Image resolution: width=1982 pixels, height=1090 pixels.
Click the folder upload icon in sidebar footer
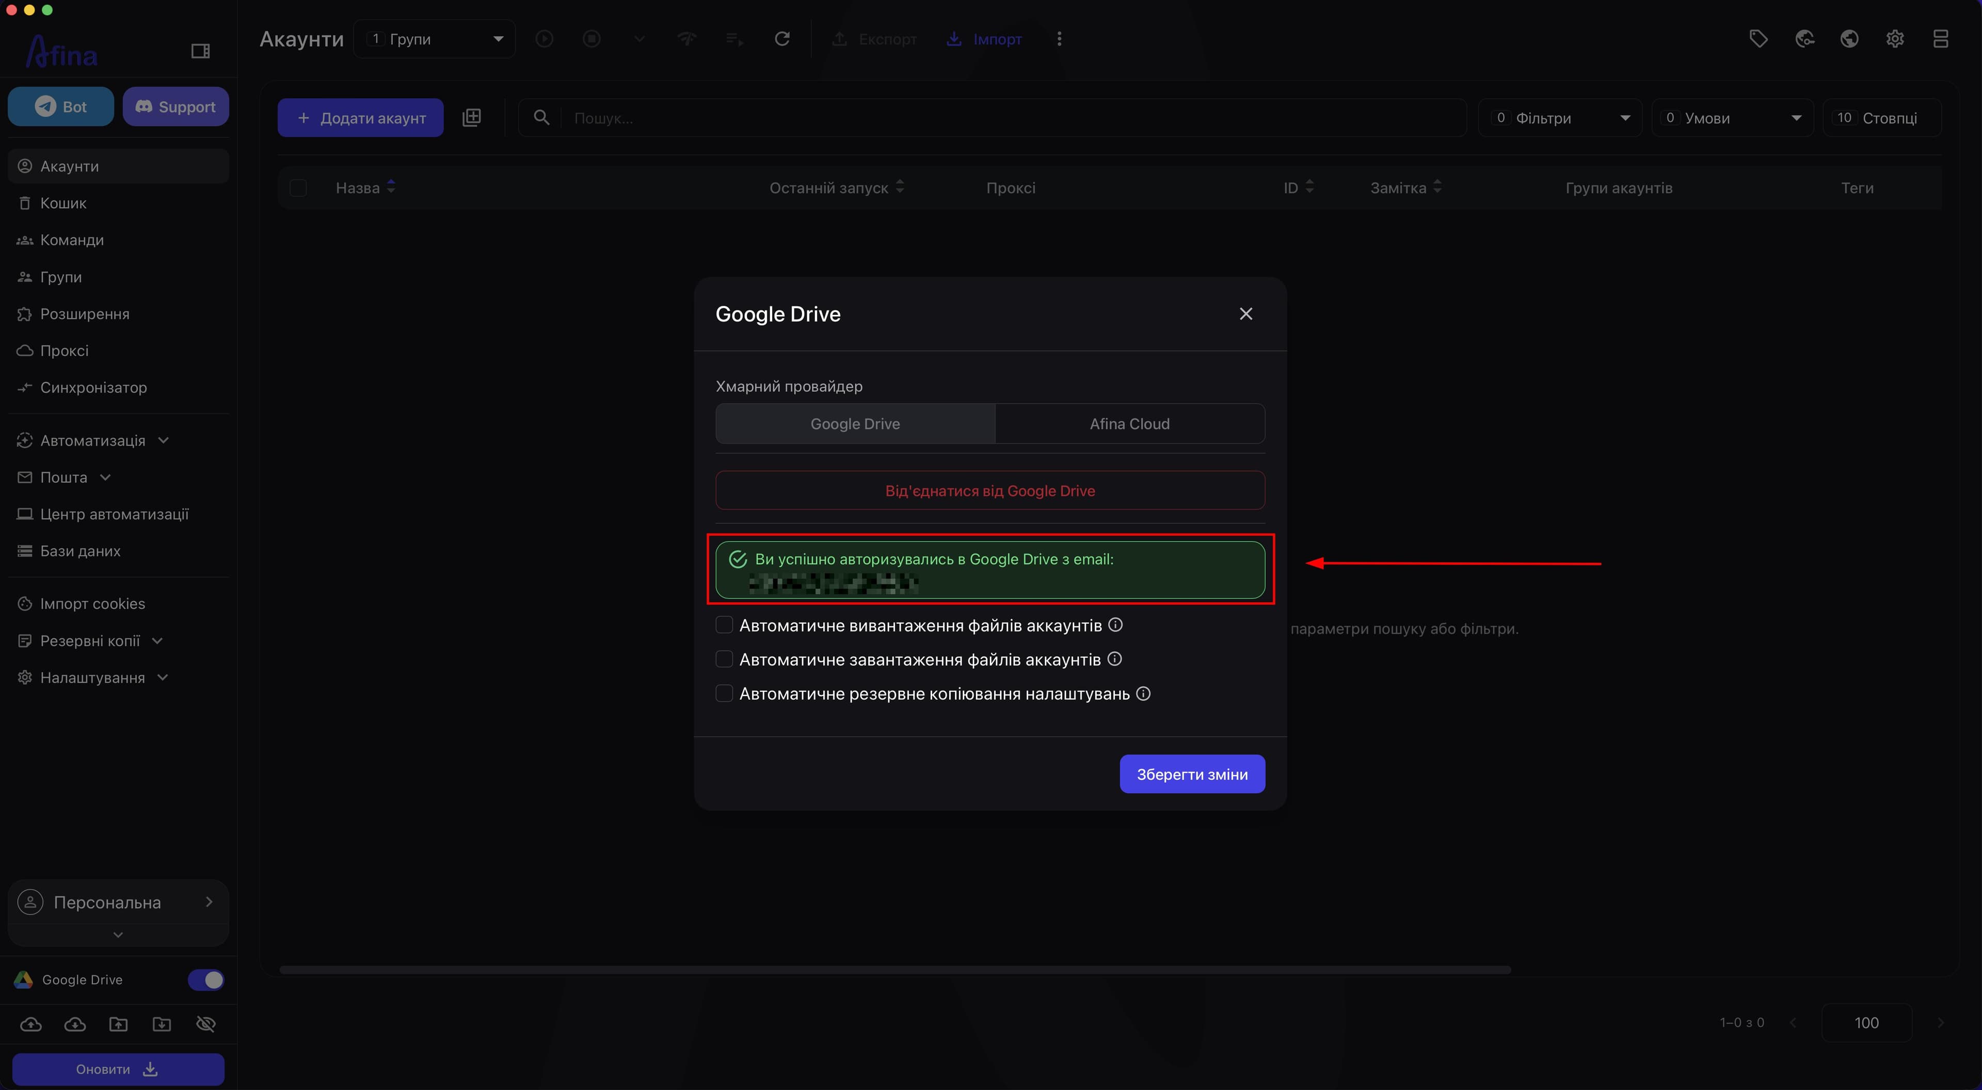(x=119, y=1024)
